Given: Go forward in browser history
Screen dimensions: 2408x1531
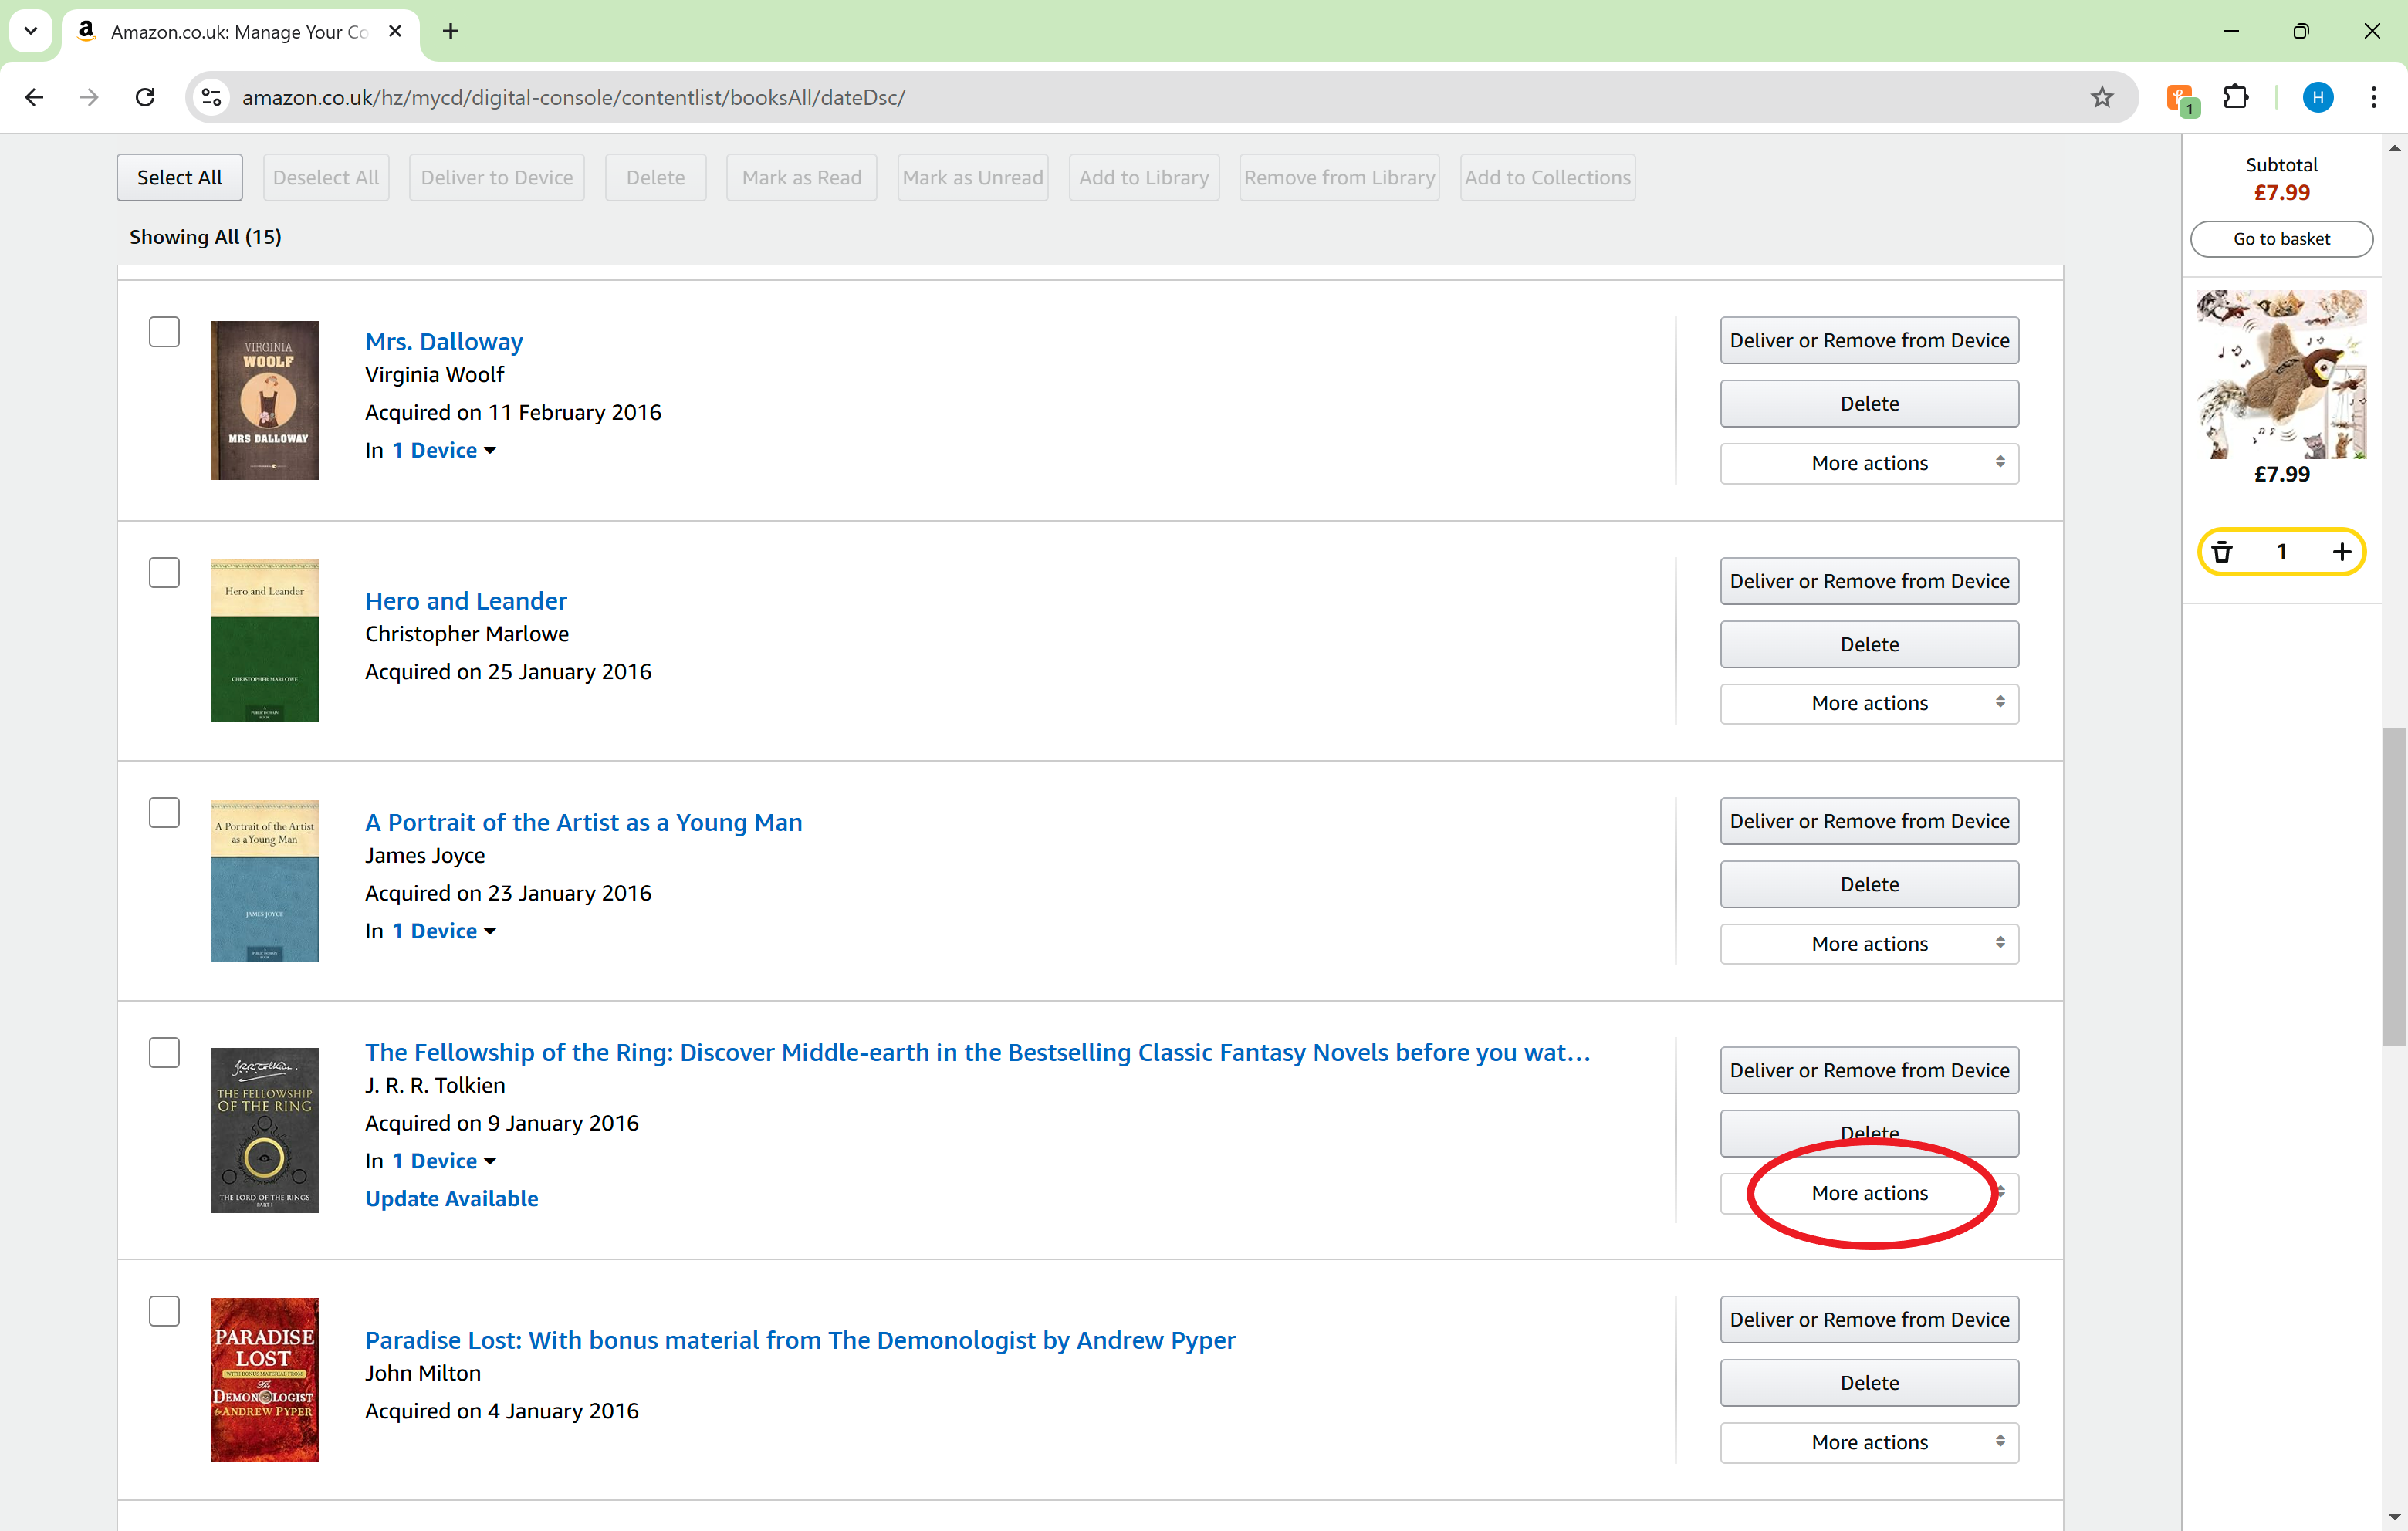Looking at the screenshot, I should tap(89, 97).
